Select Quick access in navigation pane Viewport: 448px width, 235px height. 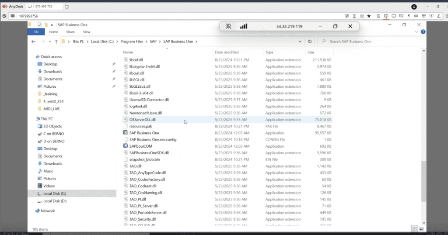[51, 56]
